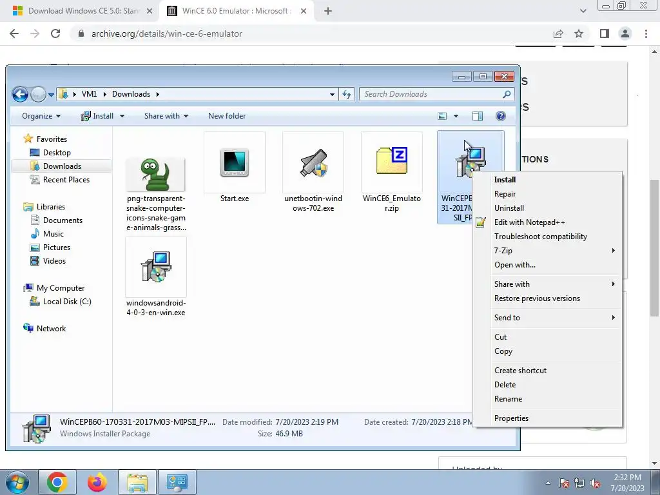
Task: Go back using Explorer back arrow
Action: [20, 94]
